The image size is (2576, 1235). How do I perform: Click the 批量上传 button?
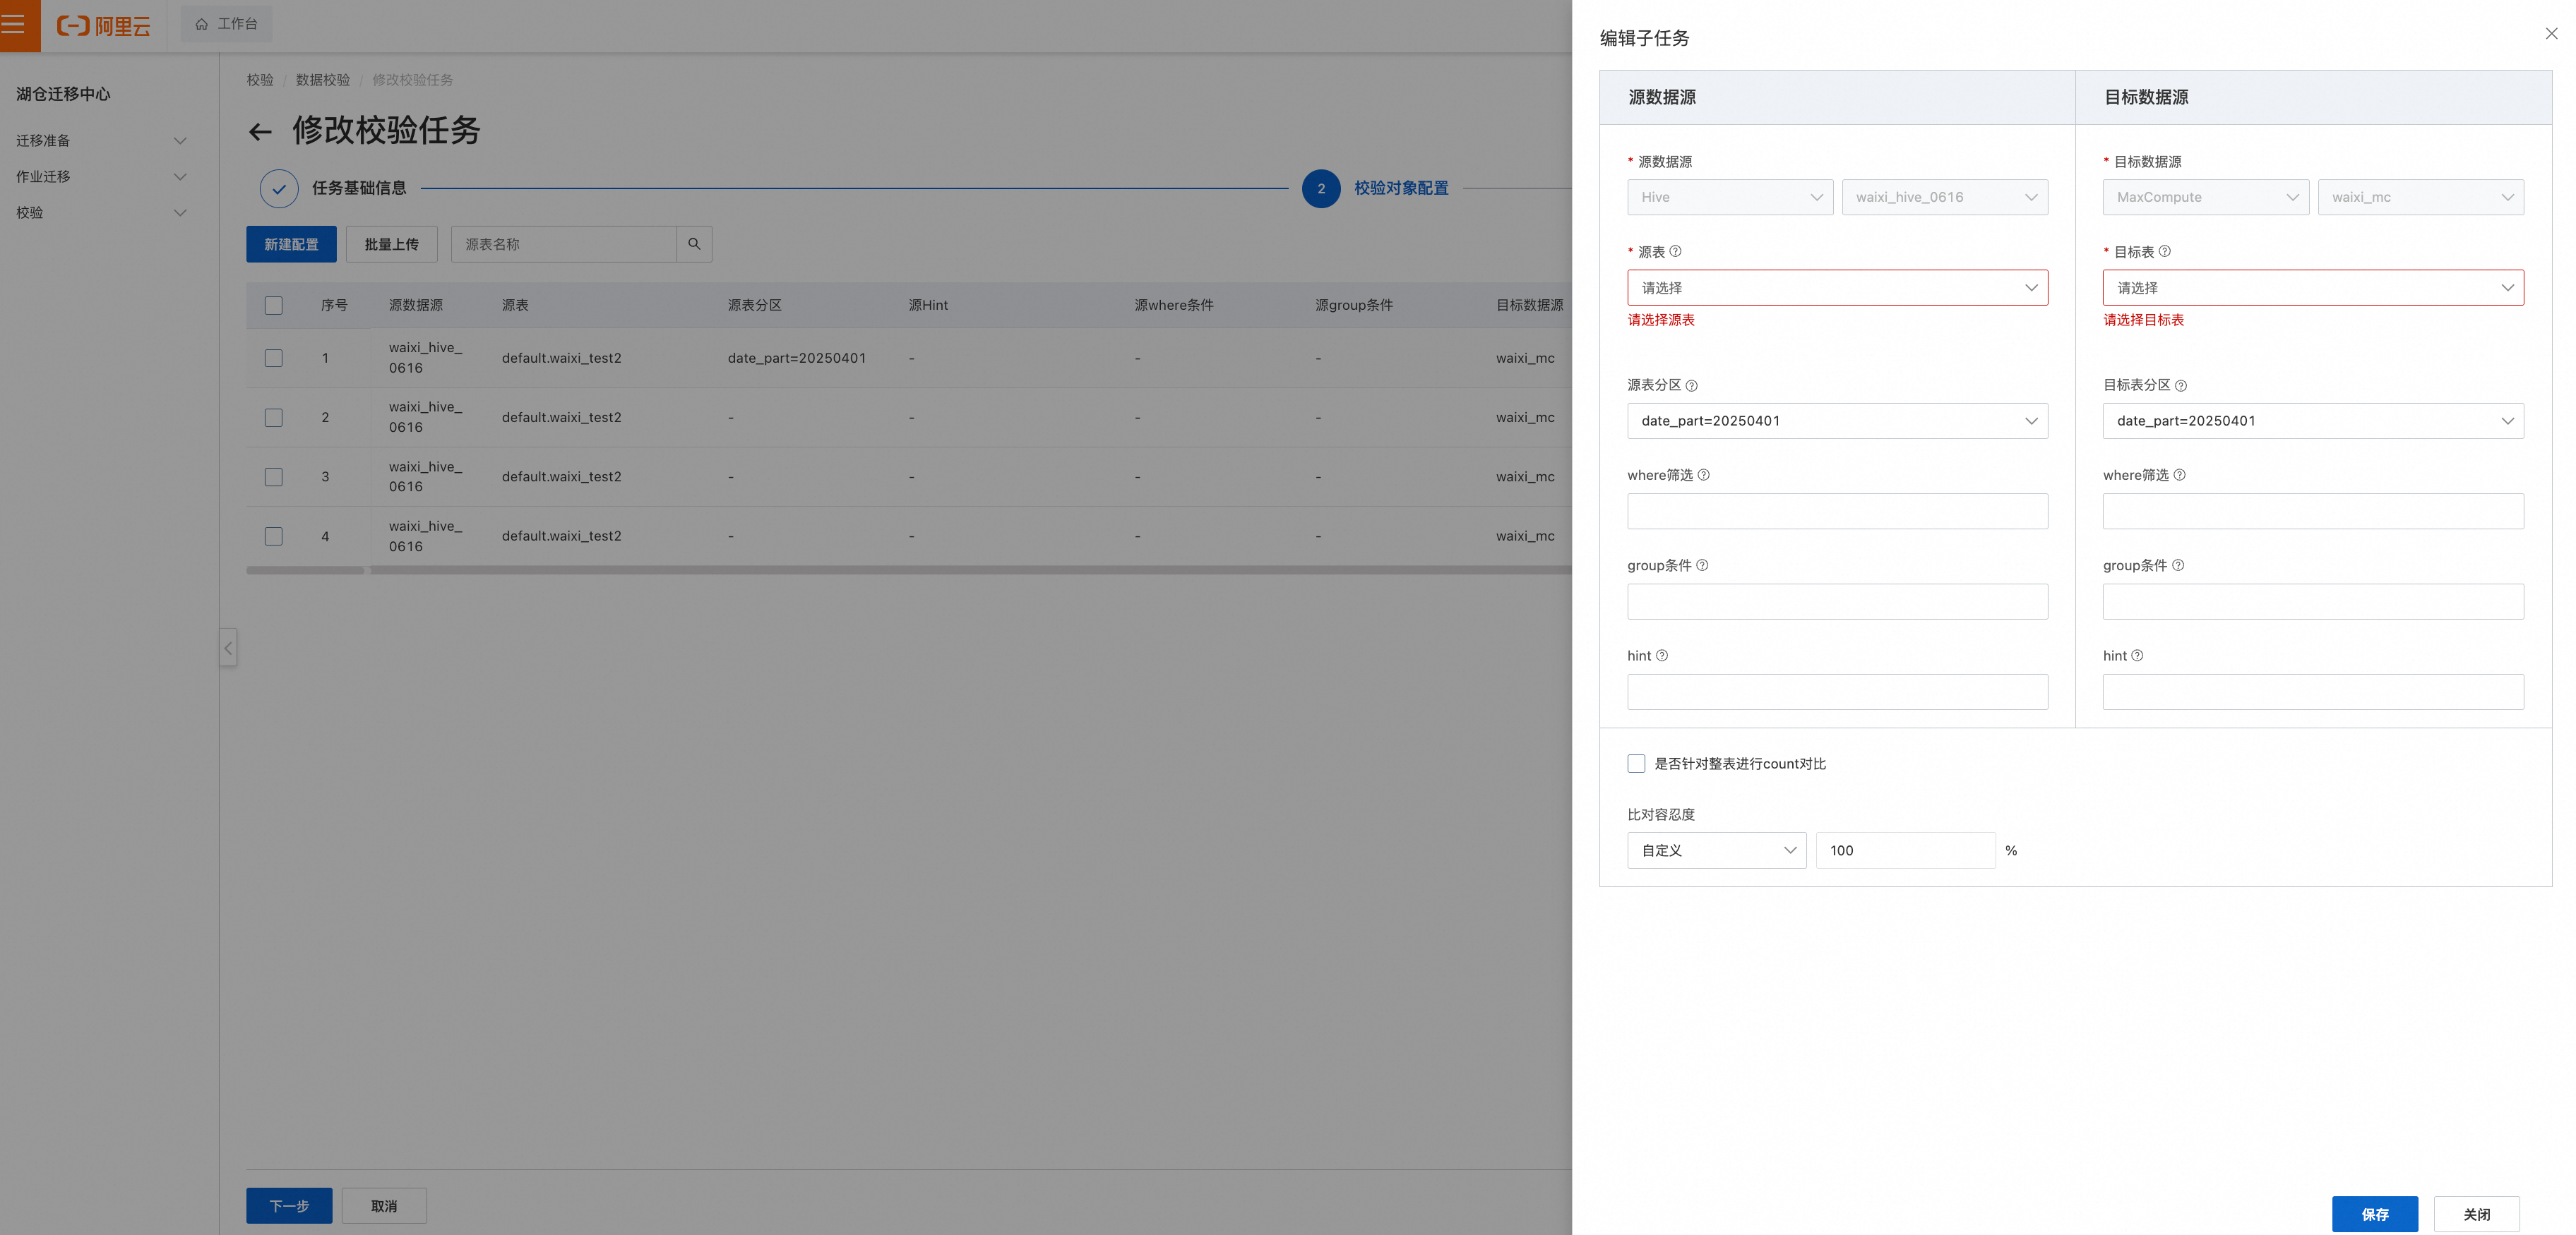pyautogui.click(x=391, y=245)
